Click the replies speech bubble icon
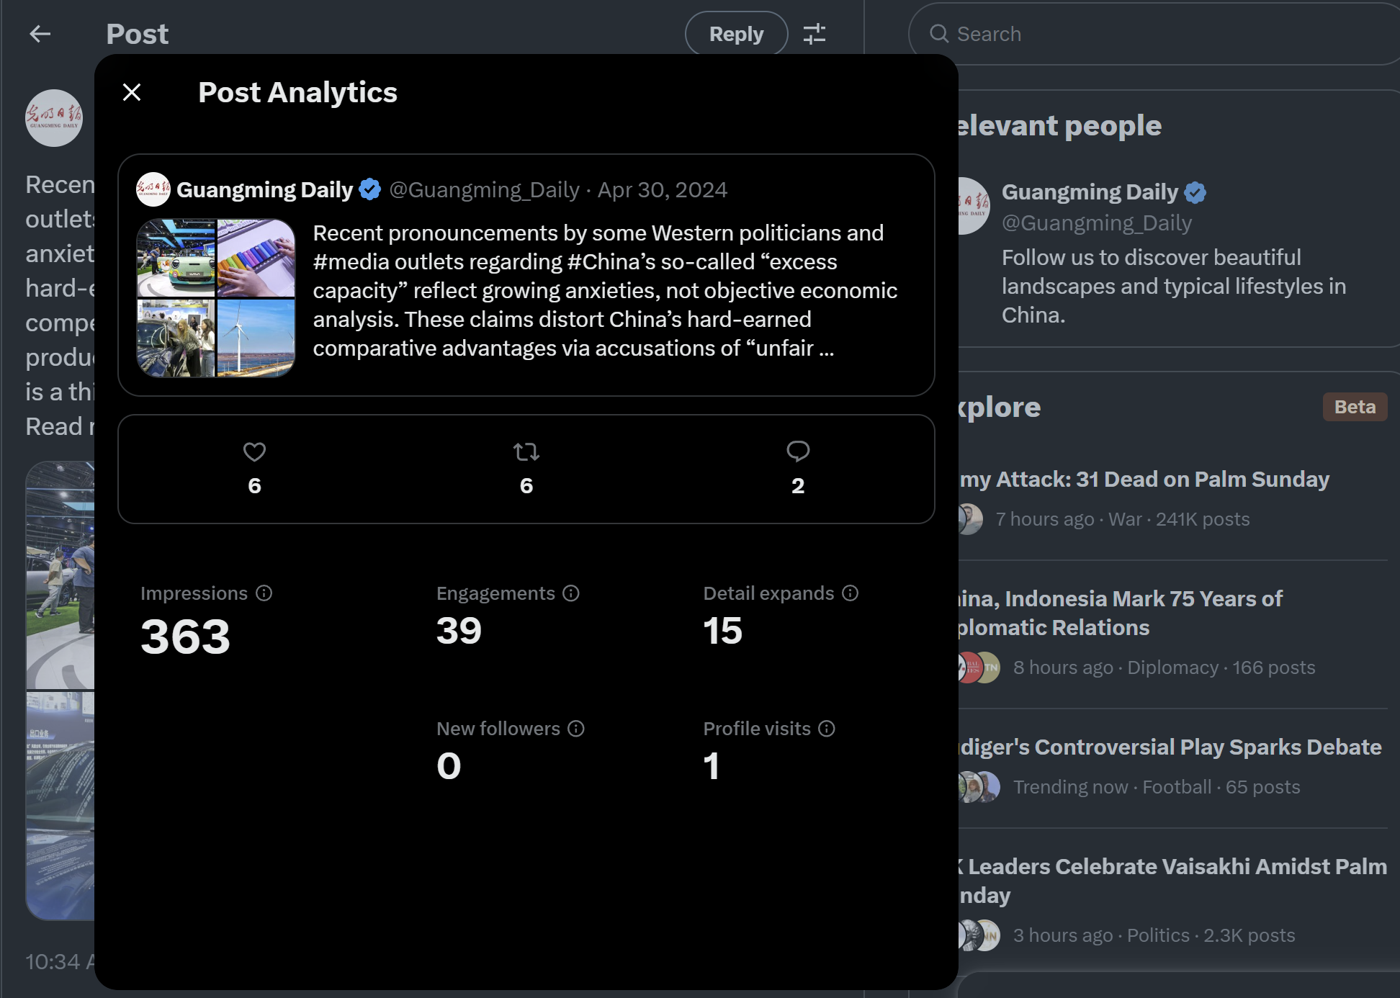The height and width of the screenshot is (998, 1400). coord(798,451)
